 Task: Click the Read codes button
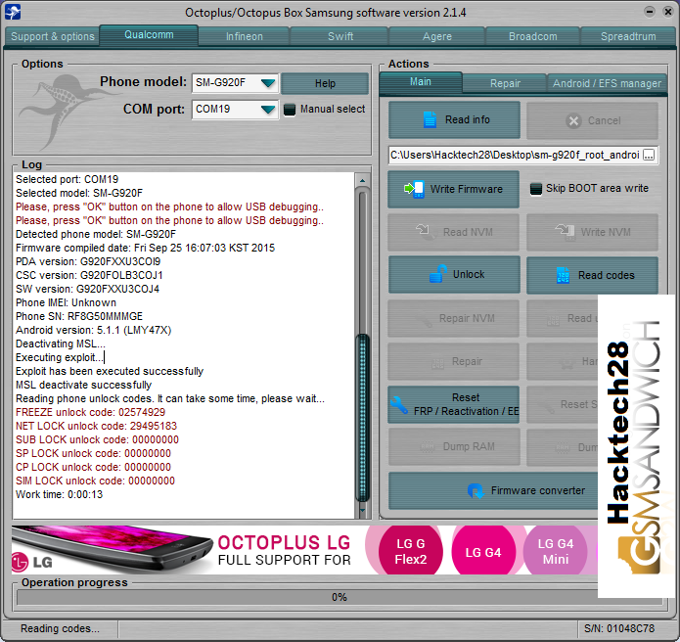click(x=592, y=275)
